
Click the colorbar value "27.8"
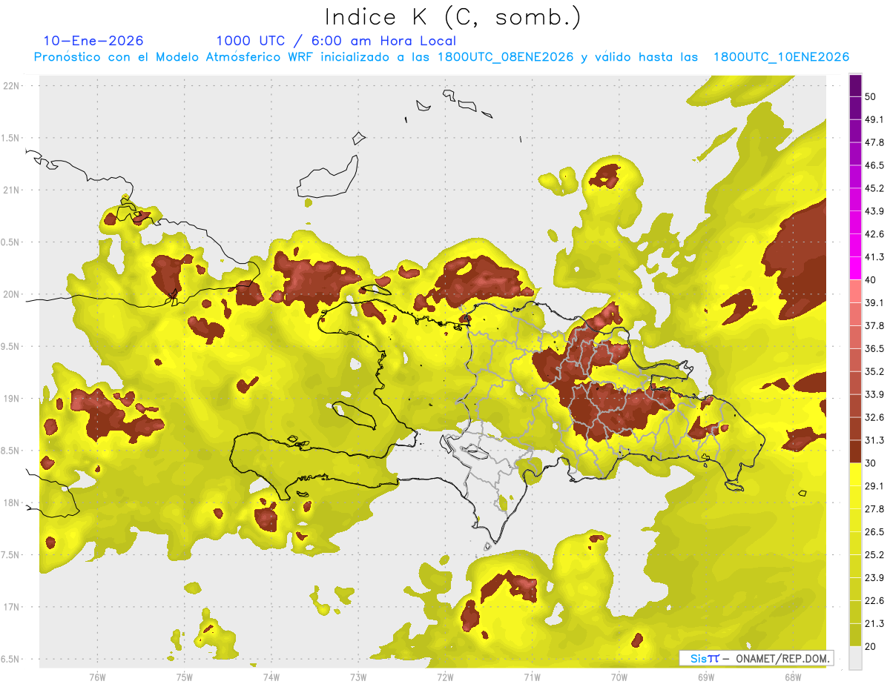(874, 509)
